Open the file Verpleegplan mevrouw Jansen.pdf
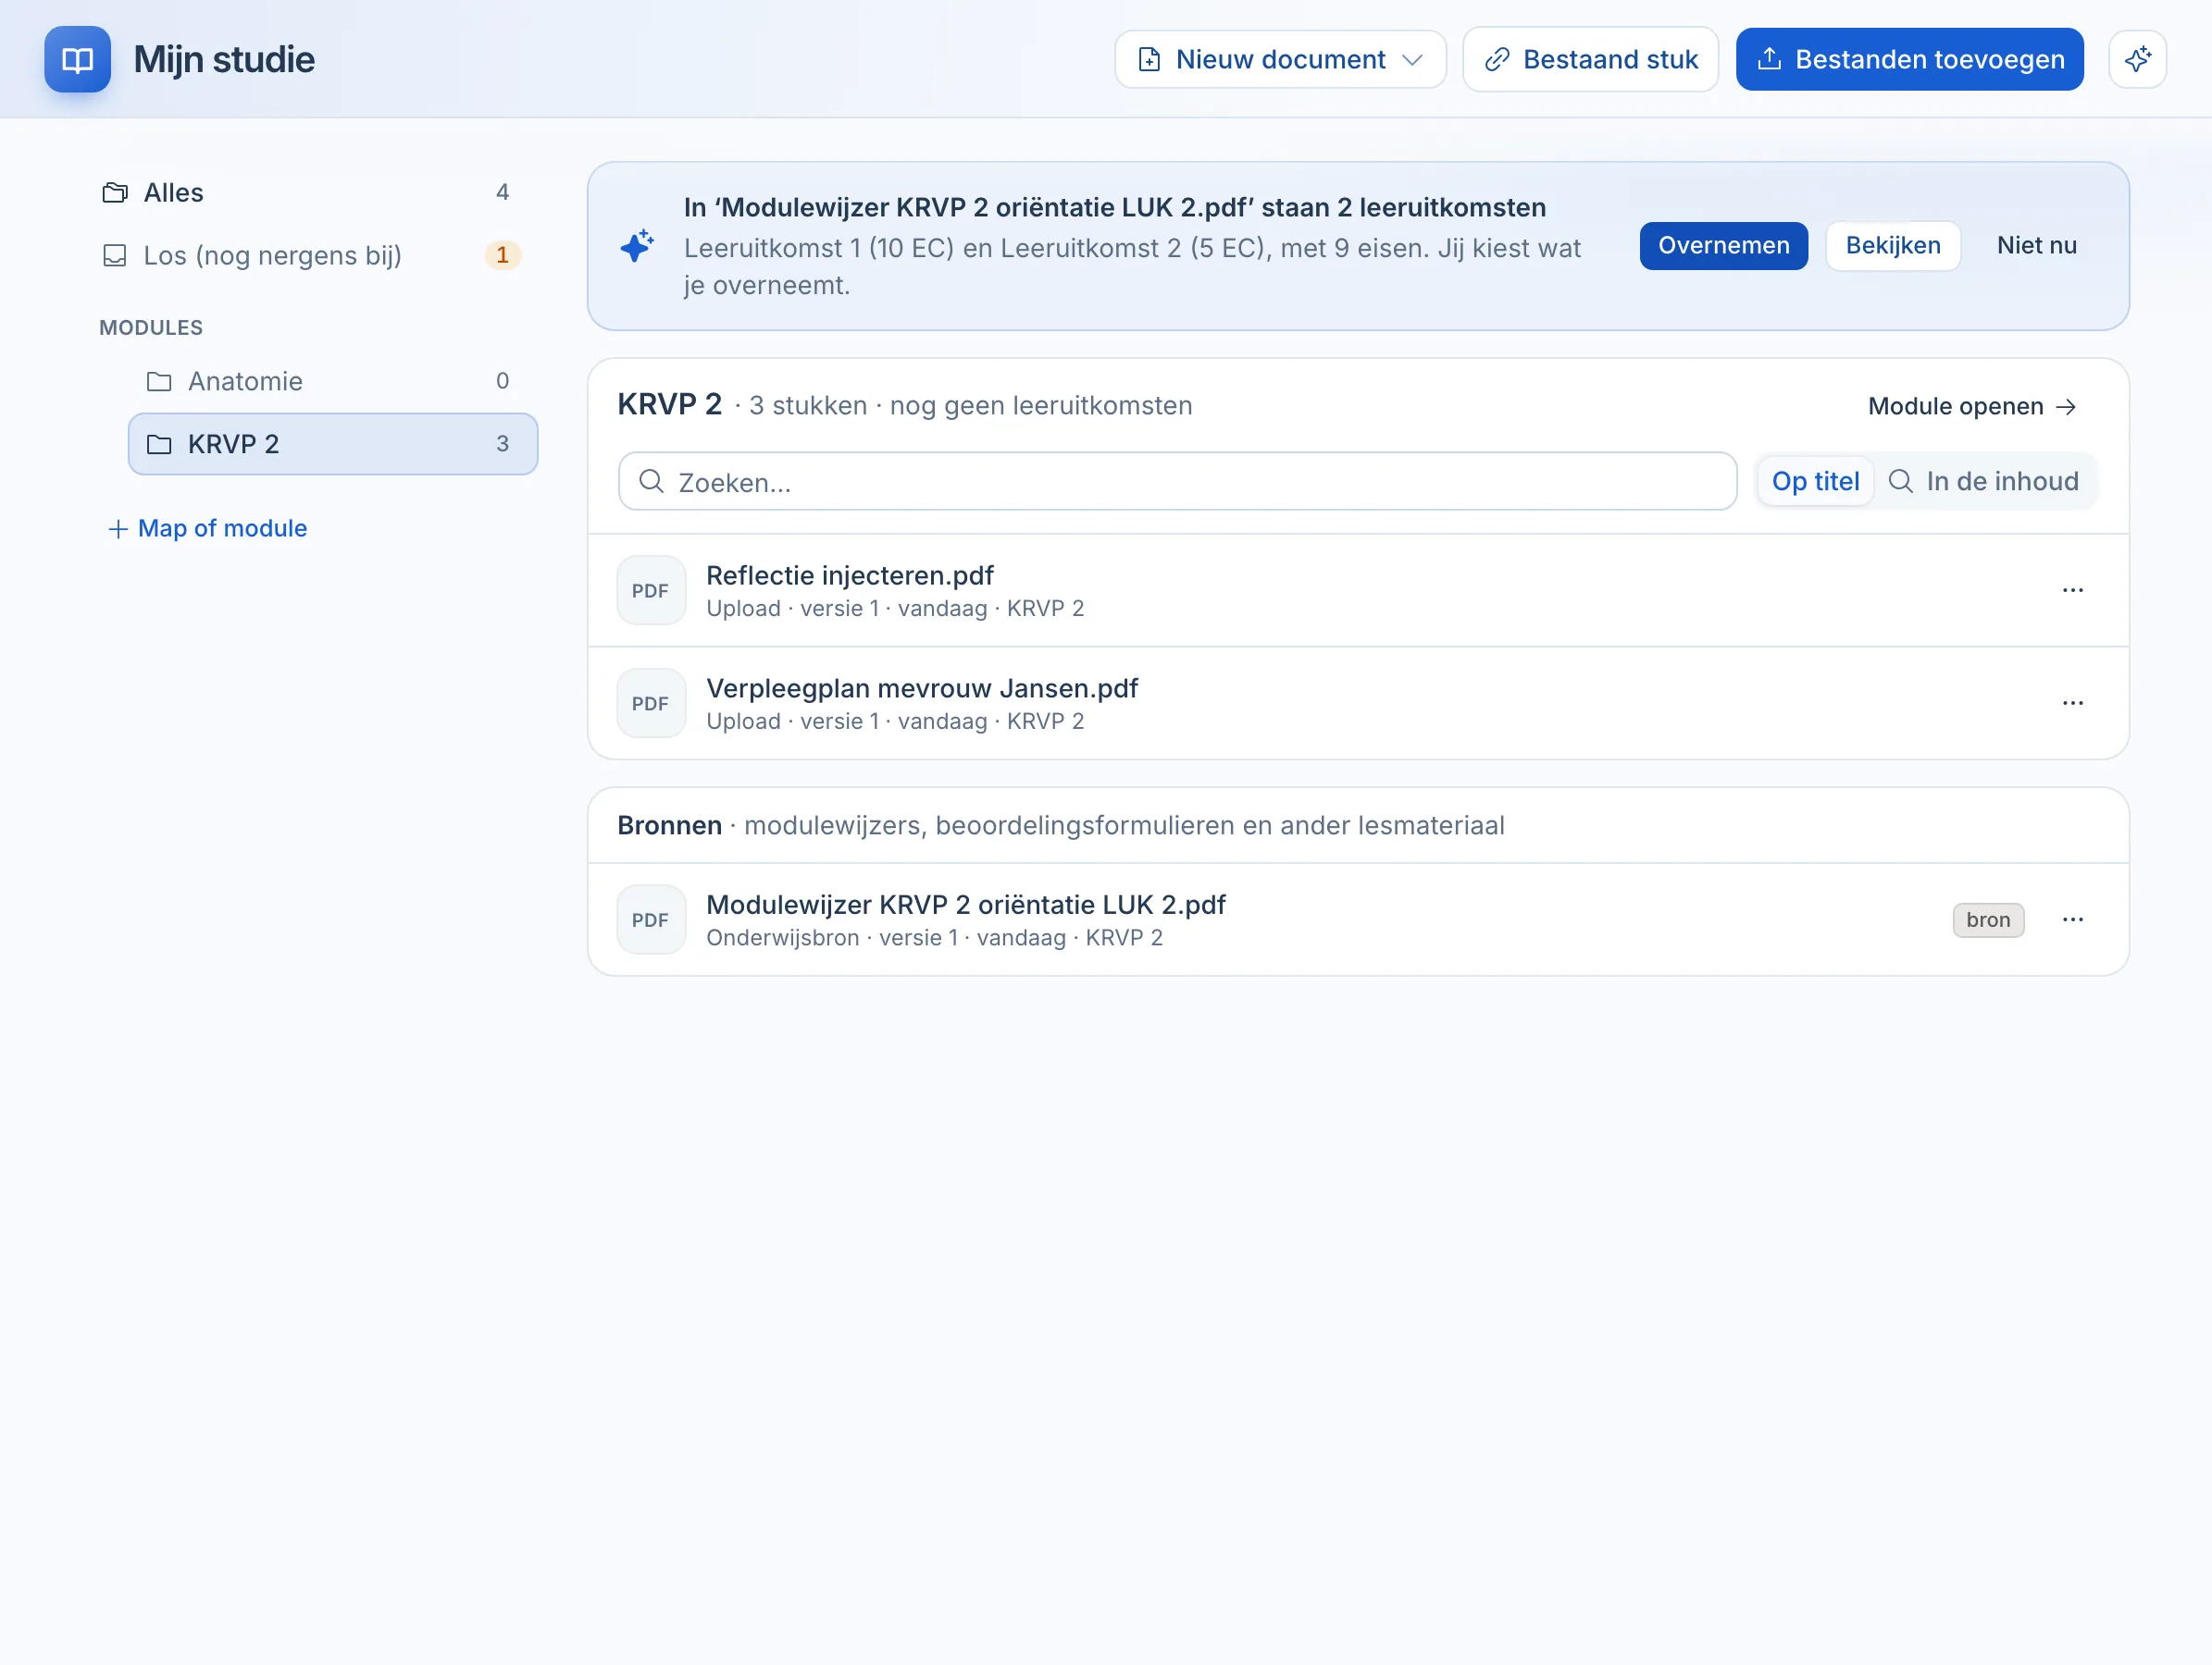 click(921, 688)
